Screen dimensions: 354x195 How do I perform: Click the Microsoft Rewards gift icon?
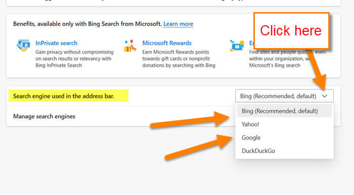click(x=130, y=46)
